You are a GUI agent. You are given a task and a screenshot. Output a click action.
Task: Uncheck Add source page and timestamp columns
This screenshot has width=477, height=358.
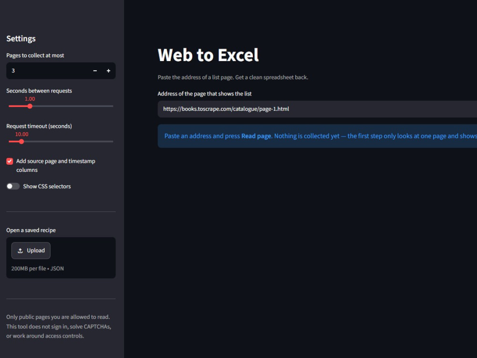[x=10, y=161]
